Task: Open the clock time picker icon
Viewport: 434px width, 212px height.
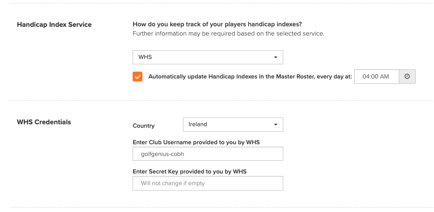Action: click(x=407, y=77)
